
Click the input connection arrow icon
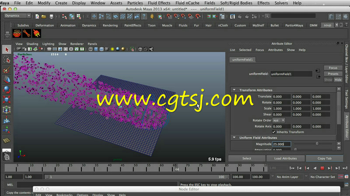(318, 71)
